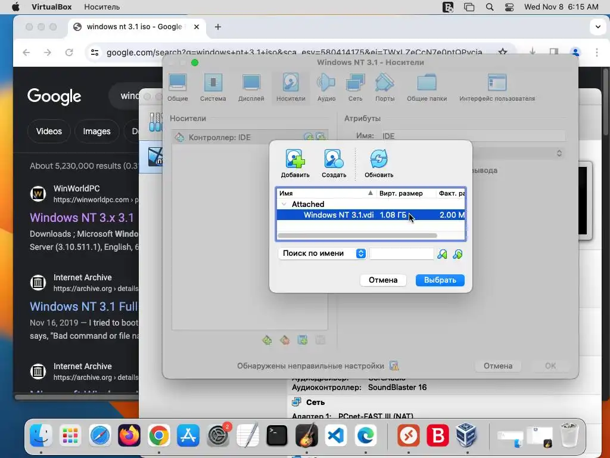Open Control Center in menu bar
The image size is (610, 458).
pyautogui.click(x=509, y=7)
